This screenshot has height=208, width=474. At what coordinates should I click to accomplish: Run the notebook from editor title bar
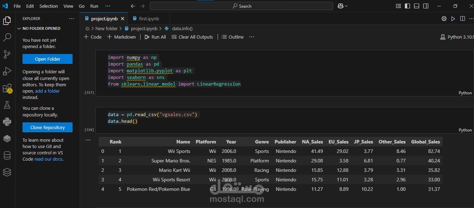(x=453, y=19)
